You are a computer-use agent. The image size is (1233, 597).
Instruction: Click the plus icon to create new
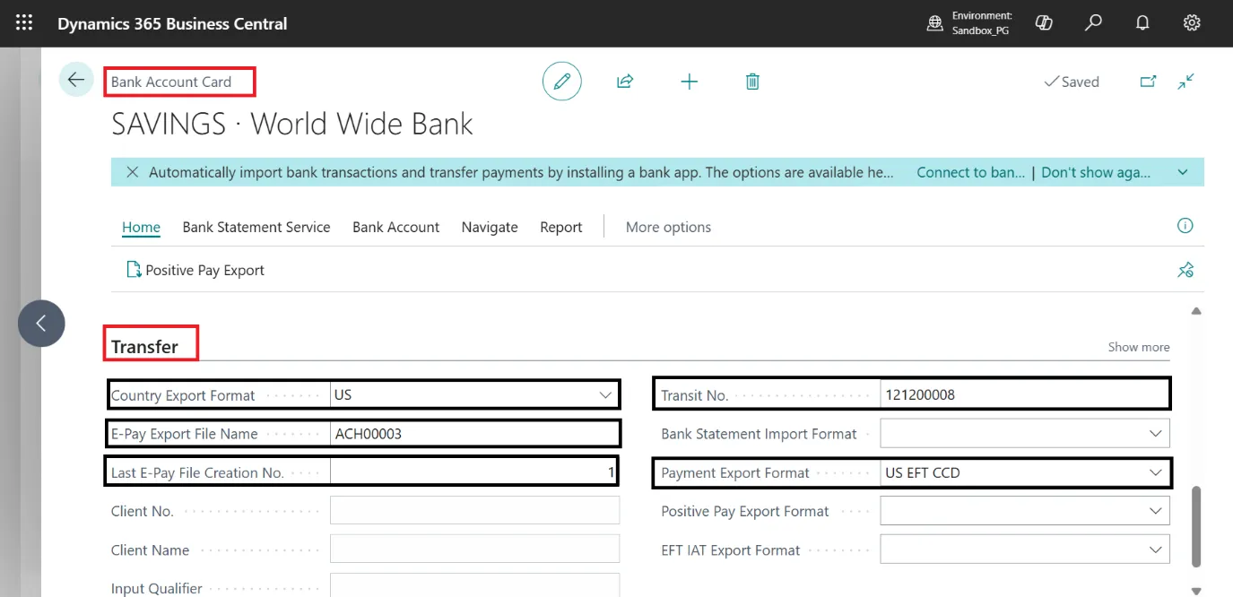point(689,82)
